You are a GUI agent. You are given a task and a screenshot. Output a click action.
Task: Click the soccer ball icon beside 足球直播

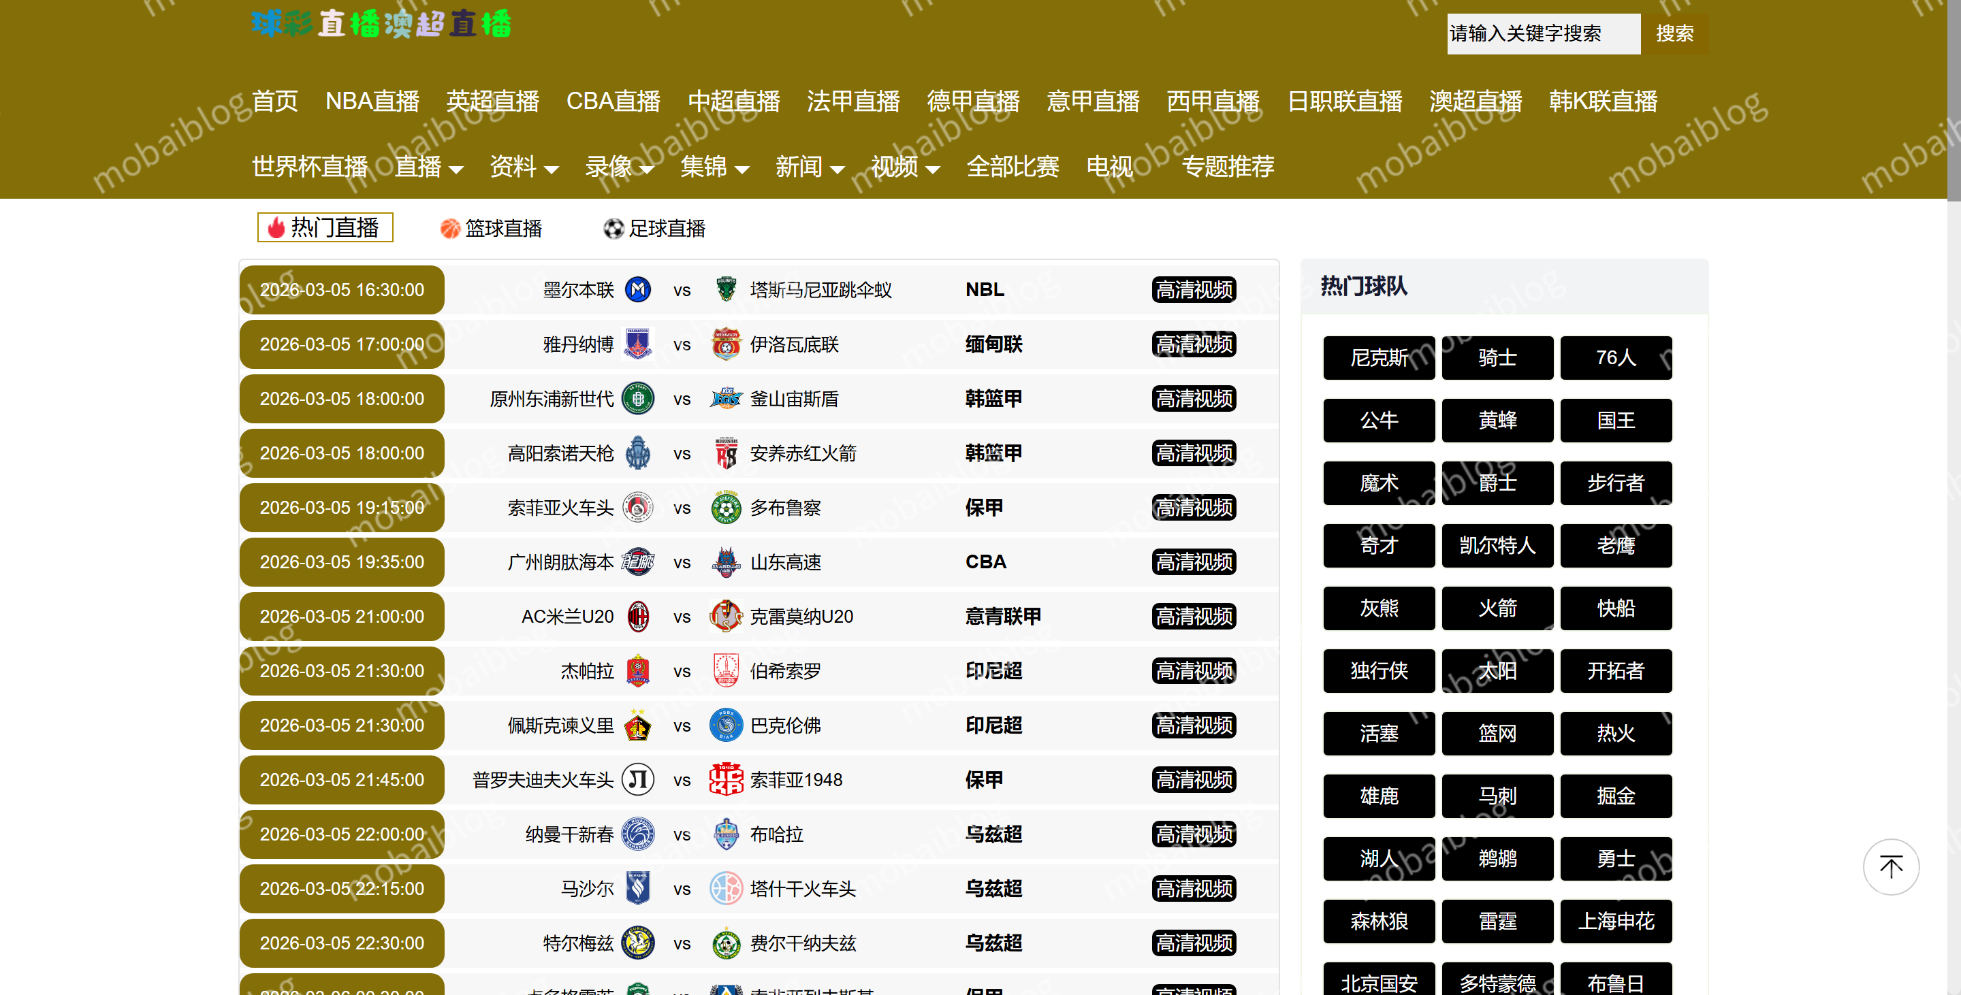click(x=613, y=228)
